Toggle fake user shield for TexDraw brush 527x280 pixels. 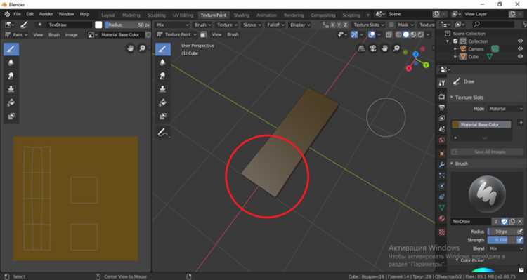[504, 222]
